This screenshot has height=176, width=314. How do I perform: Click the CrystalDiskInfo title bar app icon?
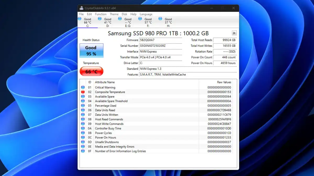coord(81,8)
